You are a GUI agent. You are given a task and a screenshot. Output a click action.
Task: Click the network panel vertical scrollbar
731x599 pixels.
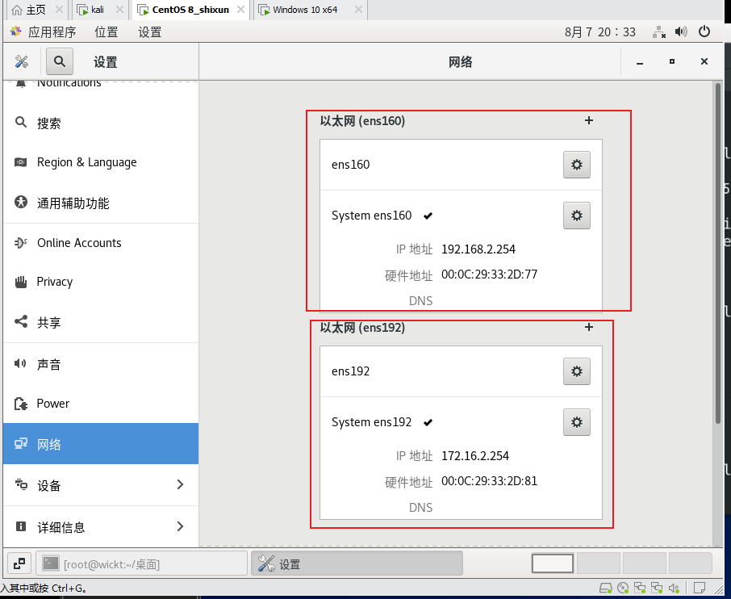(x=718, y=253)
